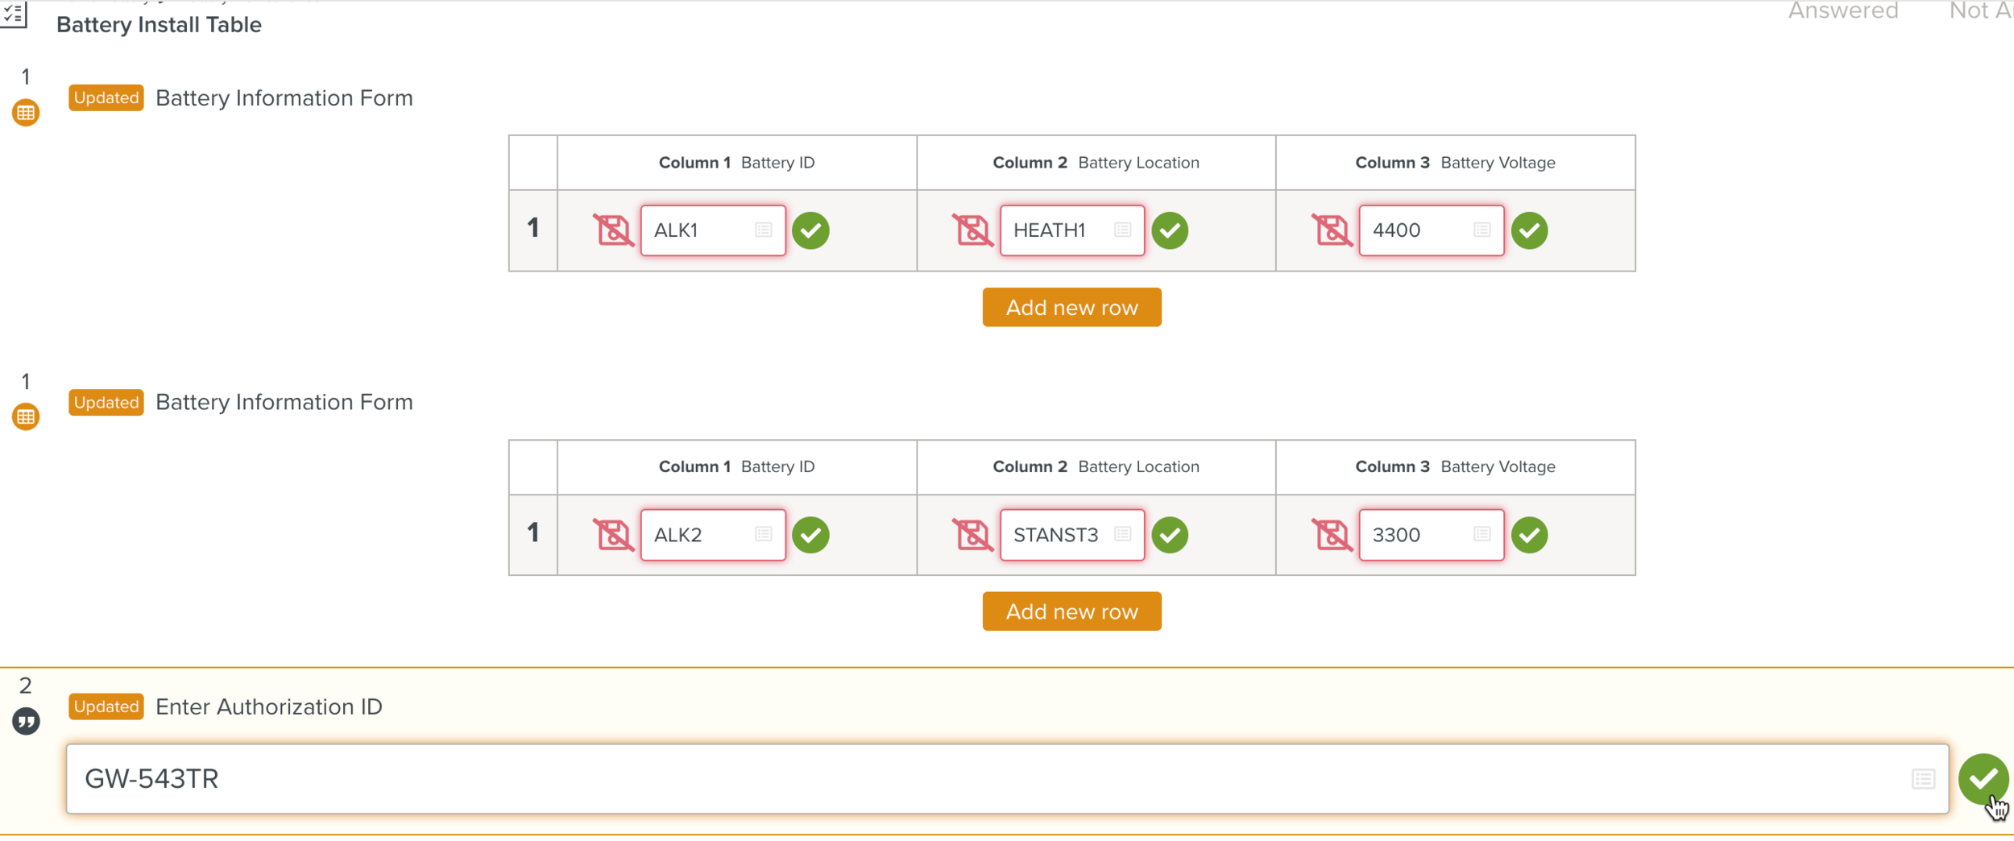
Task: Toggle green checkmark next to STANST3 field
Action: (1170, 536)
